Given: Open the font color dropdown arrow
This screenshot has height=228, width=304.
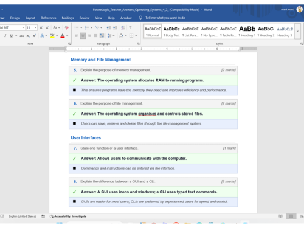Looking at the screenshot, I should 67,36.
